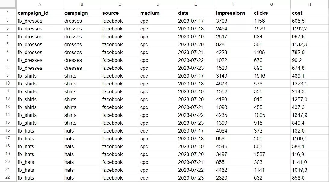The width and height of the screenshot is (329, 182).
Task: Click the cost header cell
Action: [309, 13]
